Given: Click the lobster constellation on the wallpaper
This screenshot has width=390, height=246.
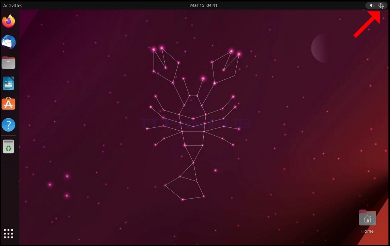Looking at the screenshot, I should click(x=193, y=123).
